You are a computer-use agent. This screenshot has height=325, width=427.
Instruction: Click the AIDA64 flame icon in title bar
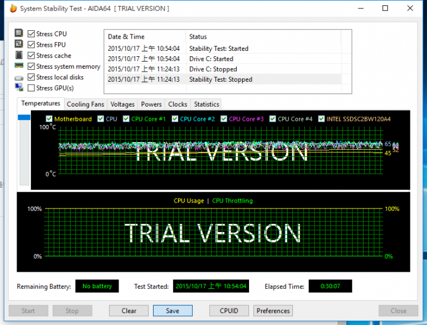pos(13,8)
